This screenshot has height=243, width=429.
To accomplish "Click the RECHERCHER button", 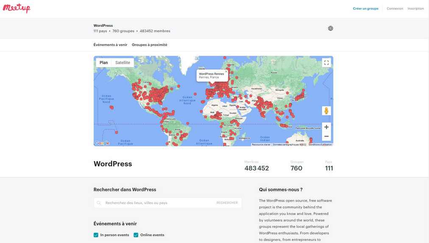I will point(227,203).
